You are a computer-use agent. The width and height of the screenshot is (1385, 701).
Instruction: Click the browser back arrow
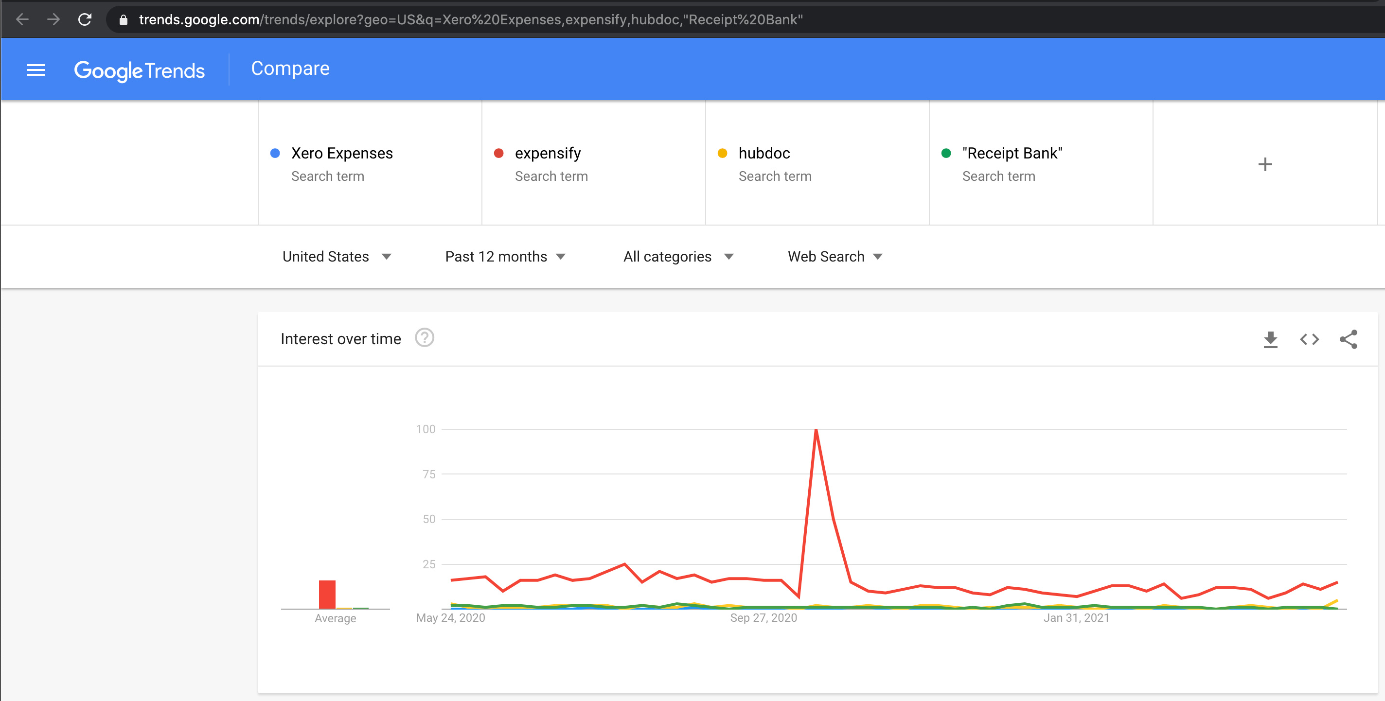tap(22, 20)
